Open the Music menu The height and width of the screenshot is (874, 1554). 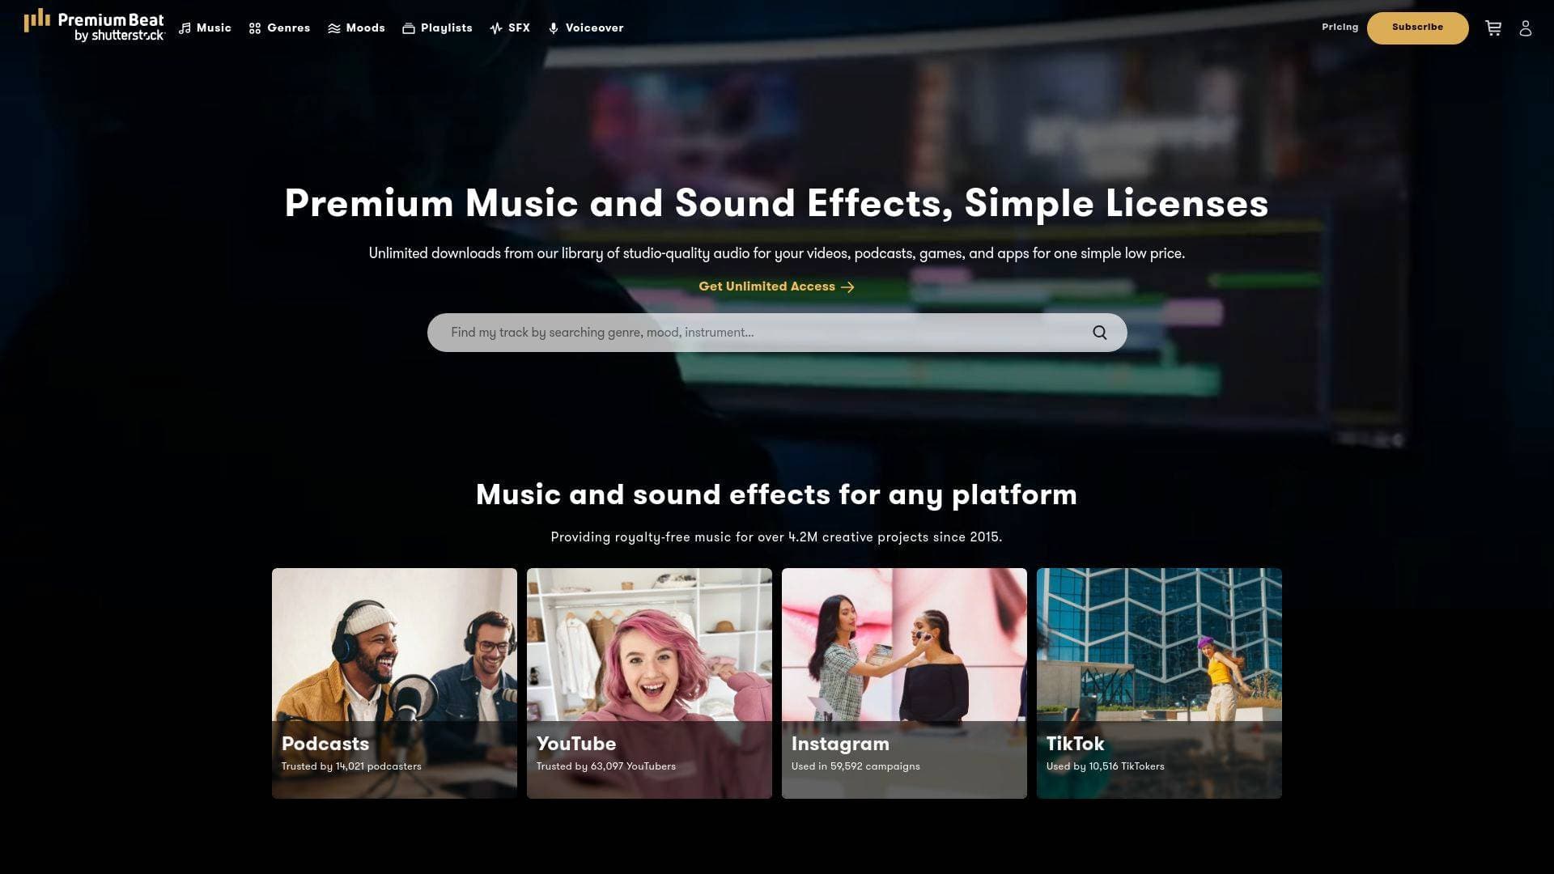click(x=212, y=28)
